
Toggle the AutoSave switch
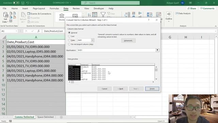pyautogui.click(x=16, y=3)
